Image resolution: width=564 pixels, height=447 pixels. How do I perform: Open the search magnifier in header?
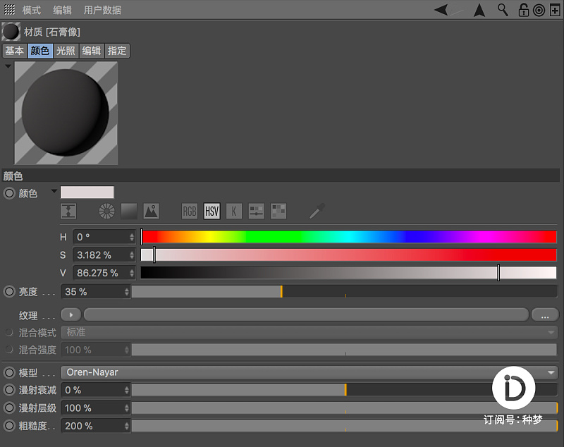point(503,10)
